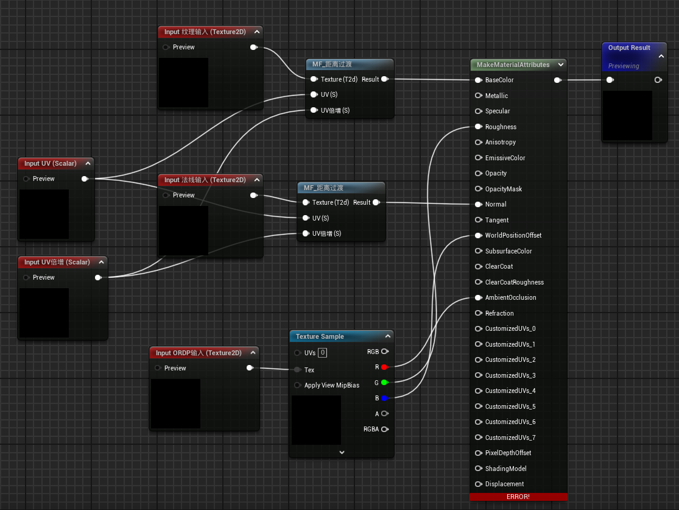Click Result pin of upper MF_距离过渡 node

click(384, 79)
